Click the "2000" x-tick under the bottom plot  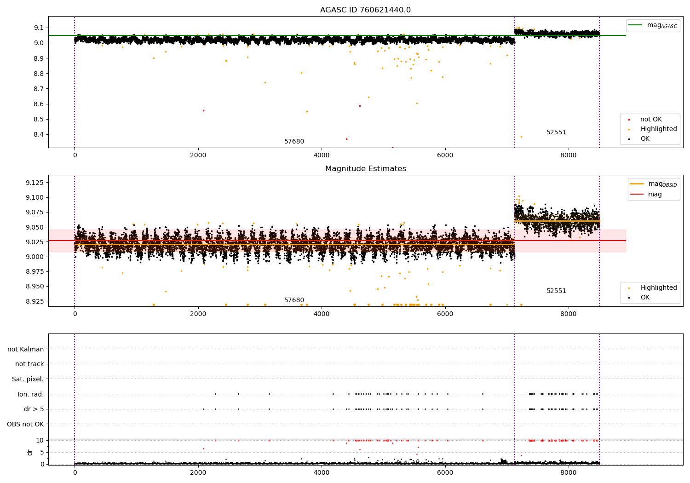198,473
